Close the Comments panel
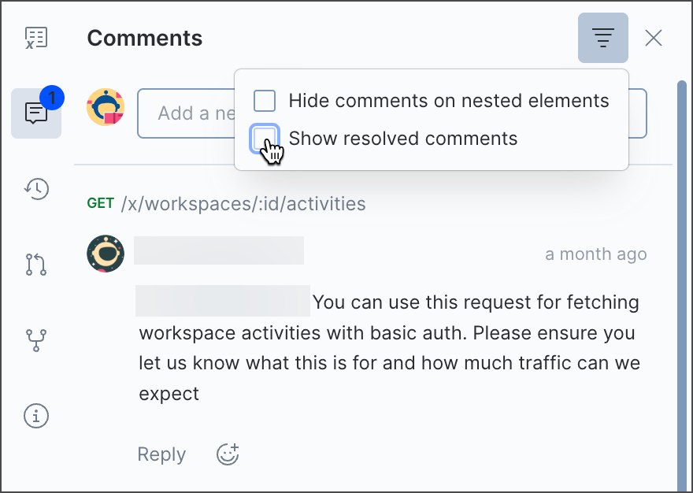693x493 pixels. coord(654,38)
